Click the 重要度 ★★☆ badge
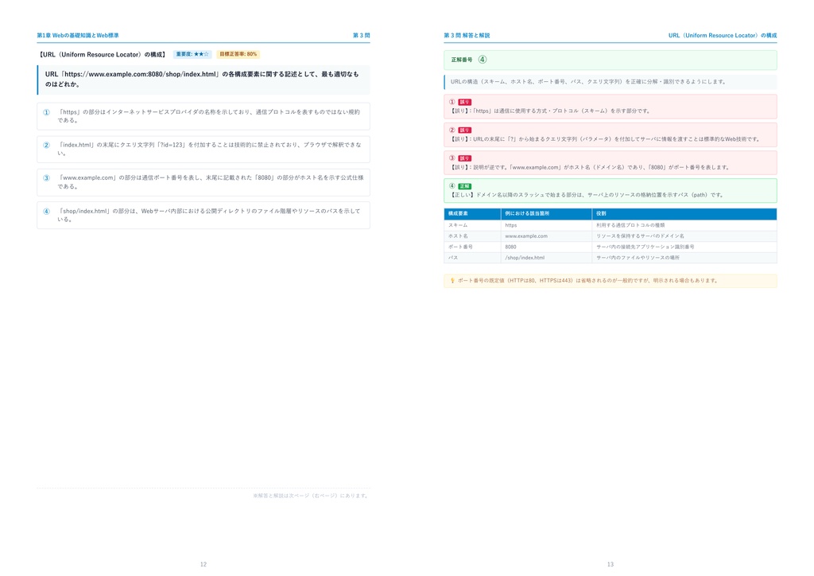The image size is (814, 576). (192, 54)
